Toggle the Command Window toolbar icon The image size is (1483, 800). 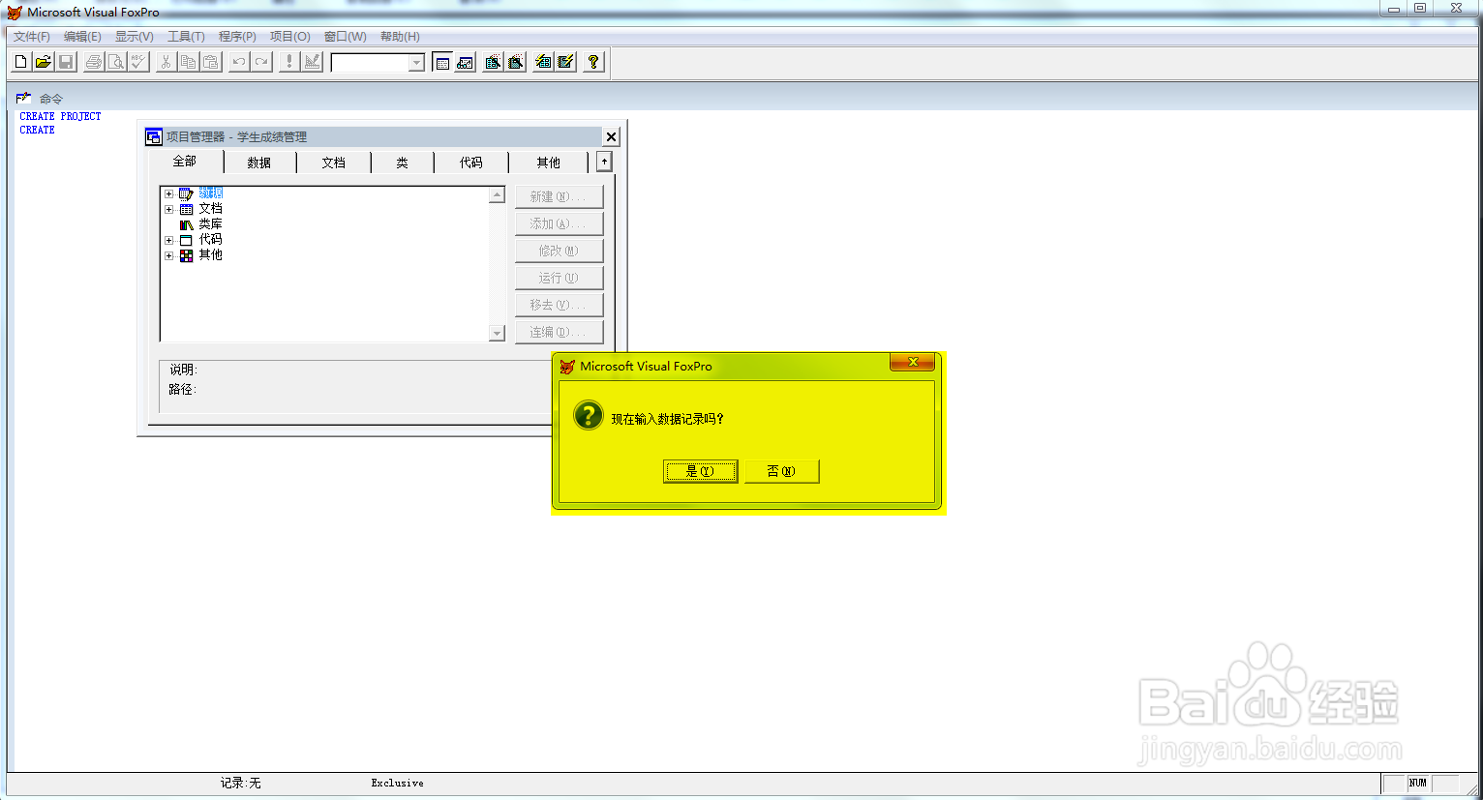tap(442, 62)
